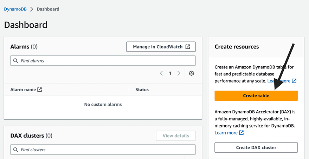Focus the Find clusters search field

(103, 150)
